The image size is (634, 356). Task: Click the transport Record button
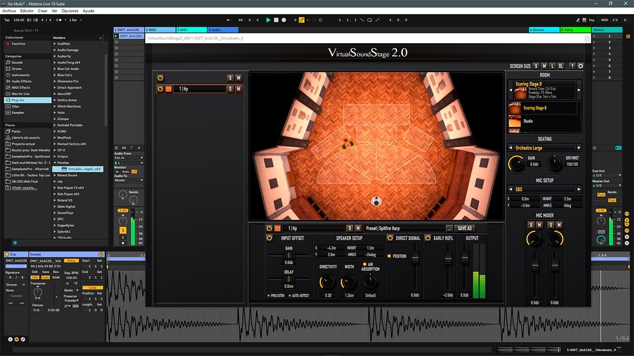click(284, 20)
